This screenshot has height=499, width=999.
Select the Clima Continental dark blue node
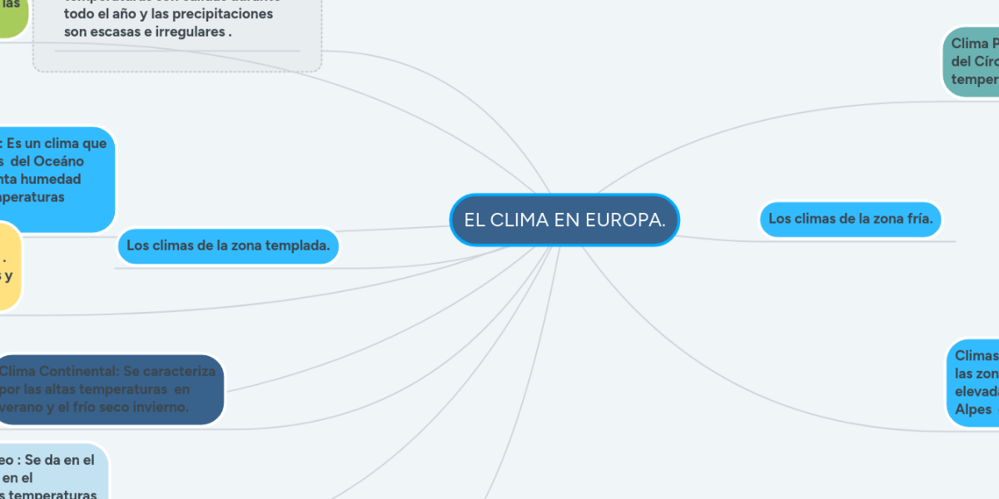tap(111, 389)
